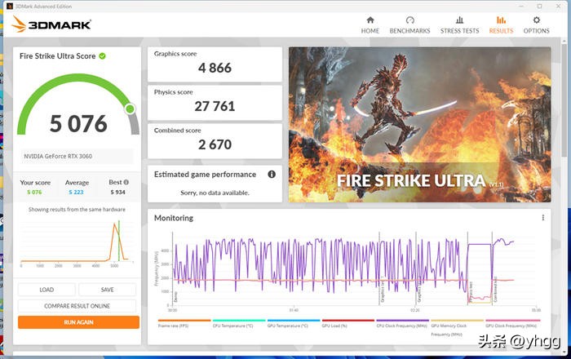Image resolution: width=571 pixels, height=359 pixels.
Task: Click the green validated checkmark icon
Action: pyautogui.click(x=103, y=56)
